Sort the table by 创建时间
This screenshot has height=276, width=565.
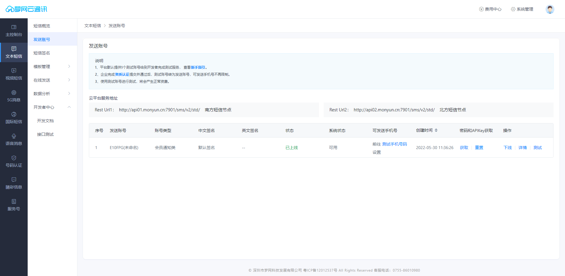[436, 130]
